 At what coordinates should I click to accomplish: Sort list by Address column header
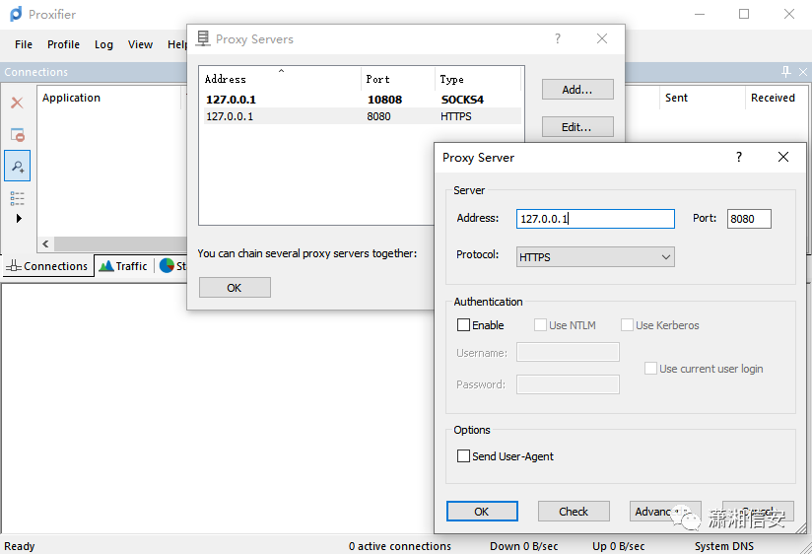tap(280, 79)
